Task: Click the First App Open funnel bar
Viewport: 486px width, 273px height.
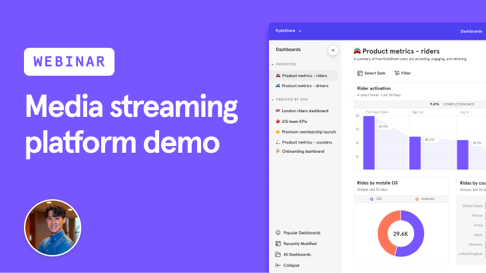Action: point(369,143)
